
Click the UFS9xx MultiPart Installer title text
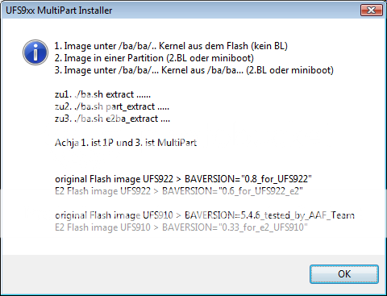pyautogui.click(x=59, y=10)
